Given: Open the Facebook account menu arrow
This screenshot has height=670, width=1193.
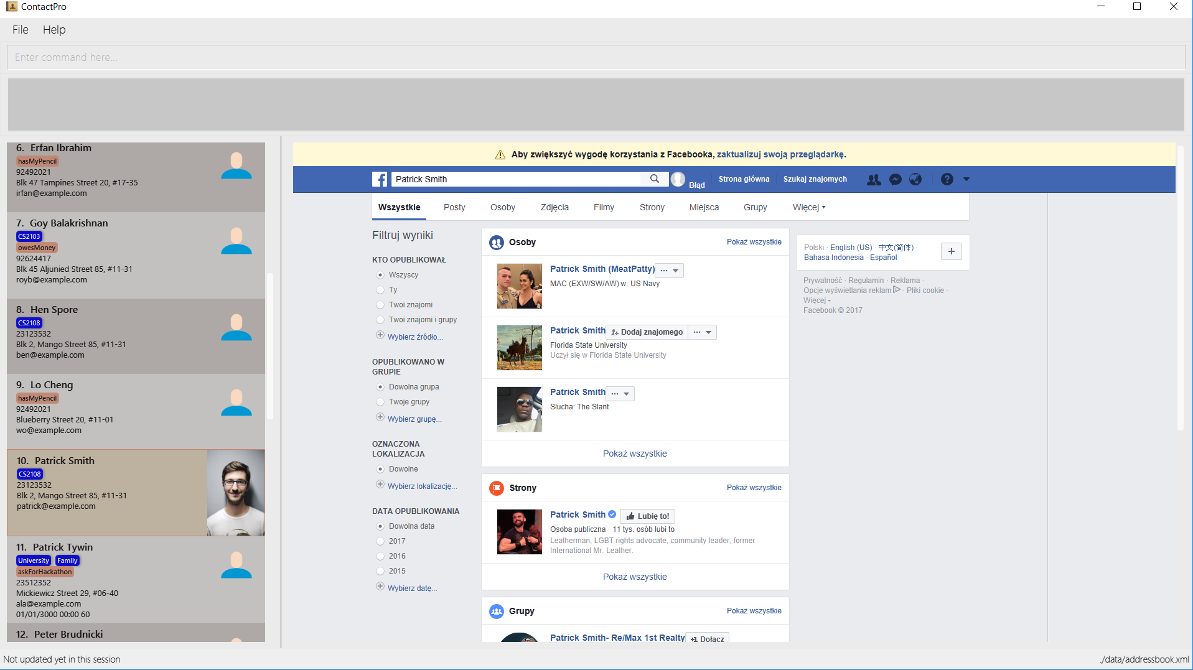Looking at the screenshot, I should [966, 179].
